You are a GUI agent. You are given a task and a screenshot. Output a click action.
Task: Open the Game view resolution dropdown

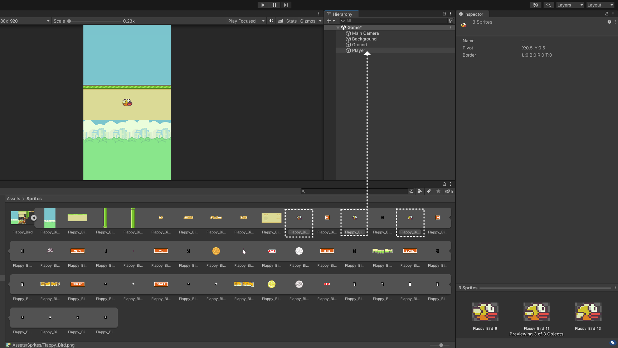[25, 21]
